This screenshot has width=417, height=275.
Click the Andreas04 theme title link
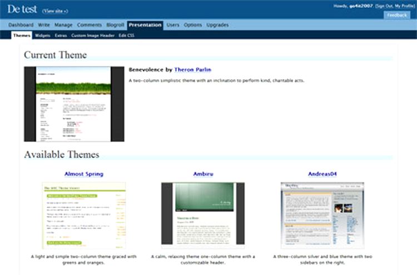(322, 174)
